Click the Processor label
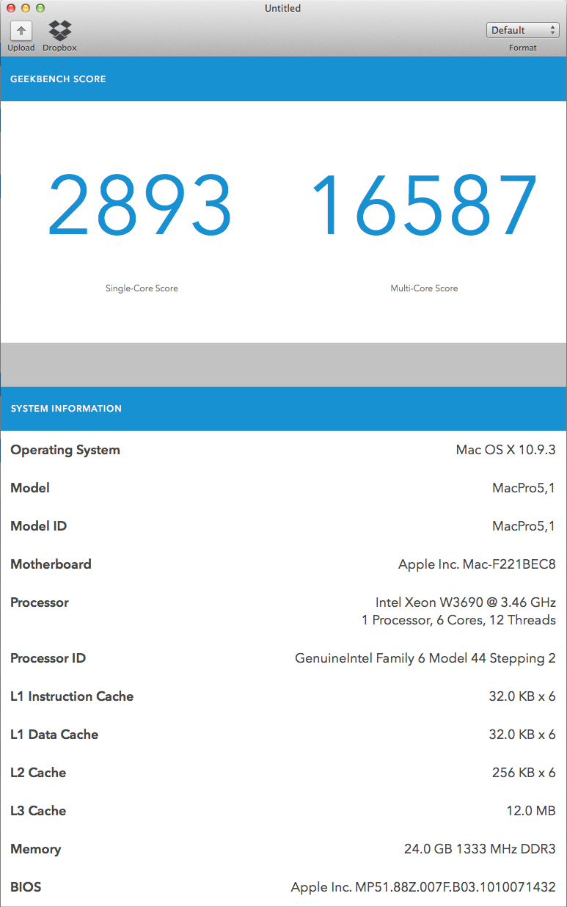The width and height of the screenshot is (567, 907). tap(40, 602)
